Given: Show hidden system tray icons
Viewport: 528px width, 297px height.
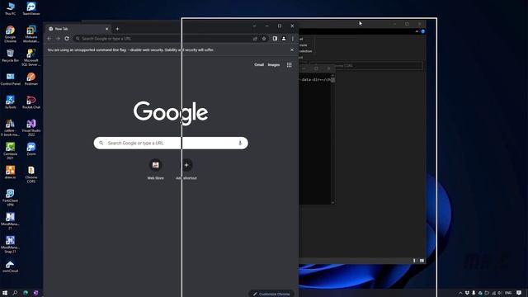Looking at the screenshot, I should point(460,293).
